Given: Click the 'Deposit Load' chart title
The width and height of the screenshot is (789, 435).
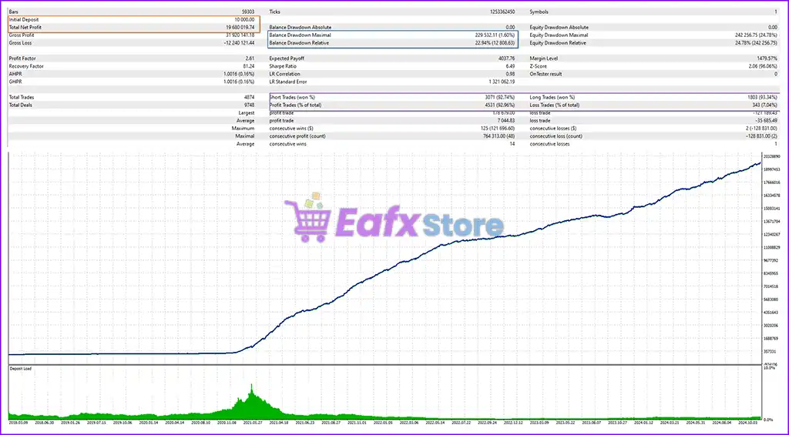Looking at the screenshot, I should [x=21, y=369].
